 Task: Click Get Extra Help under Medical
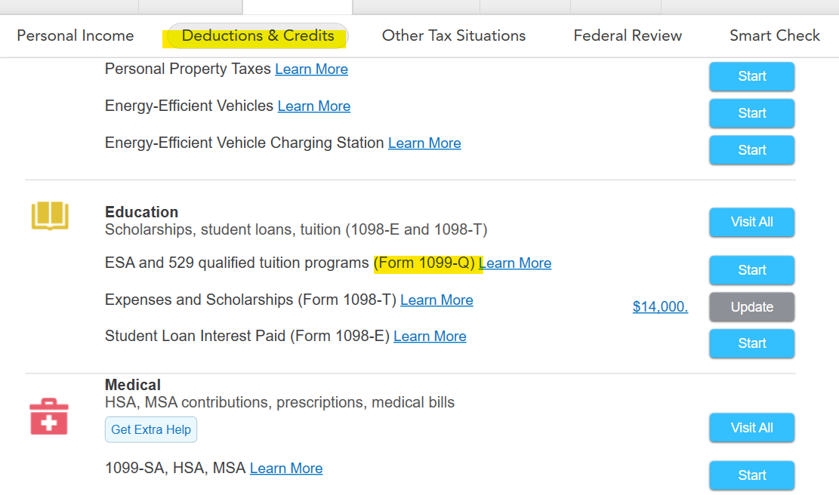point(151,430)
